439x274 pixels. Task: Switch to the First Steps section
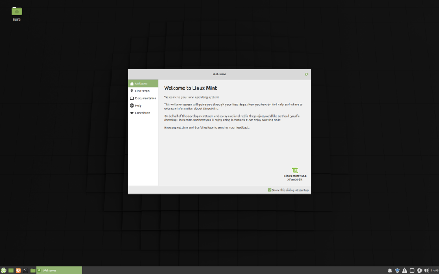pos(143,91)
